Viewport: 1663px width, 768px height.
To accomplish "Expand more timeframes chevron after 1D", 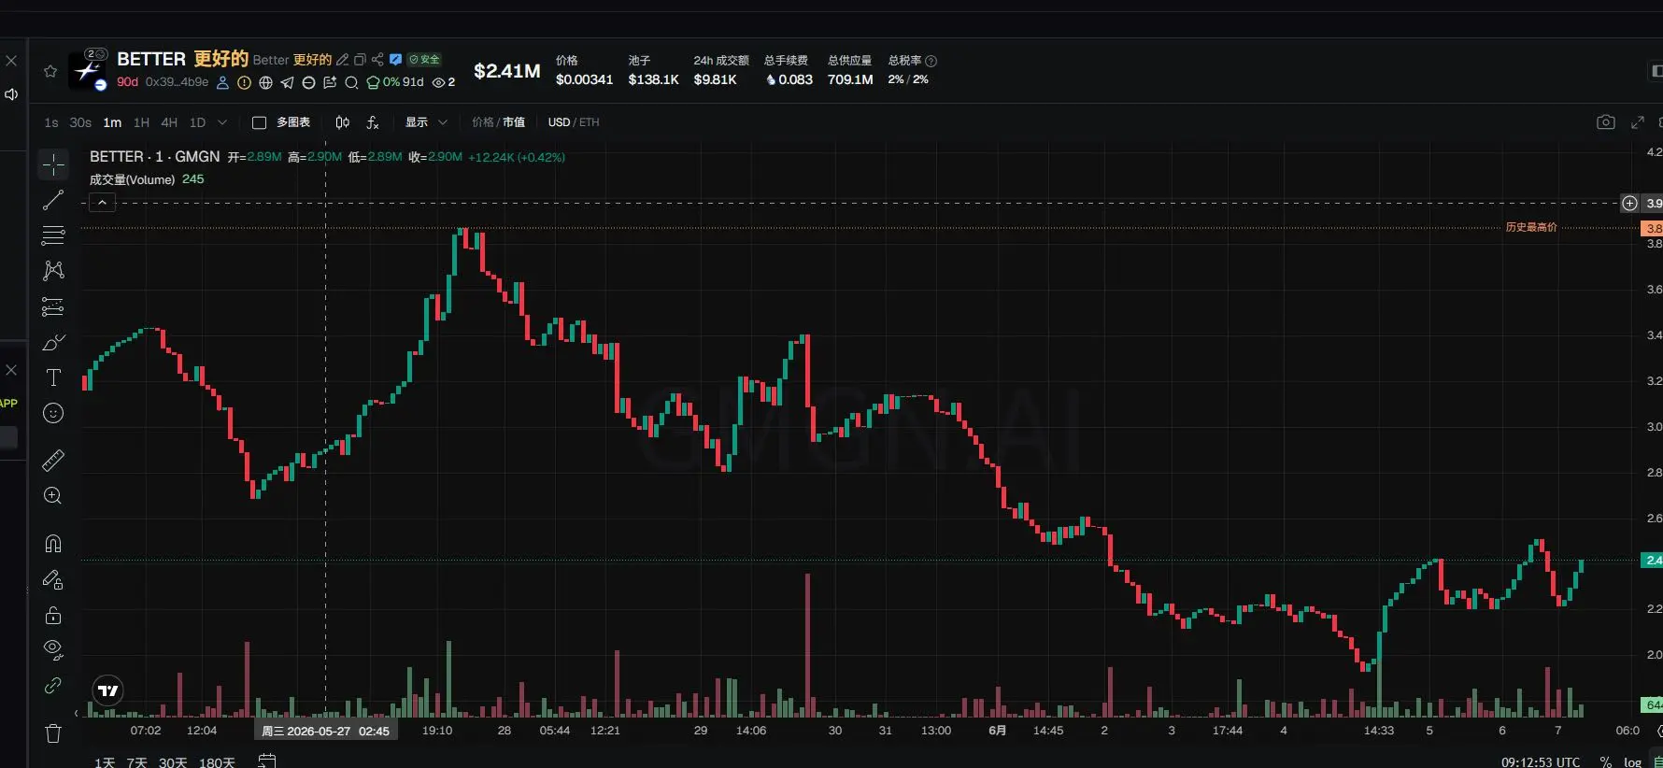I will coord(222,122).
